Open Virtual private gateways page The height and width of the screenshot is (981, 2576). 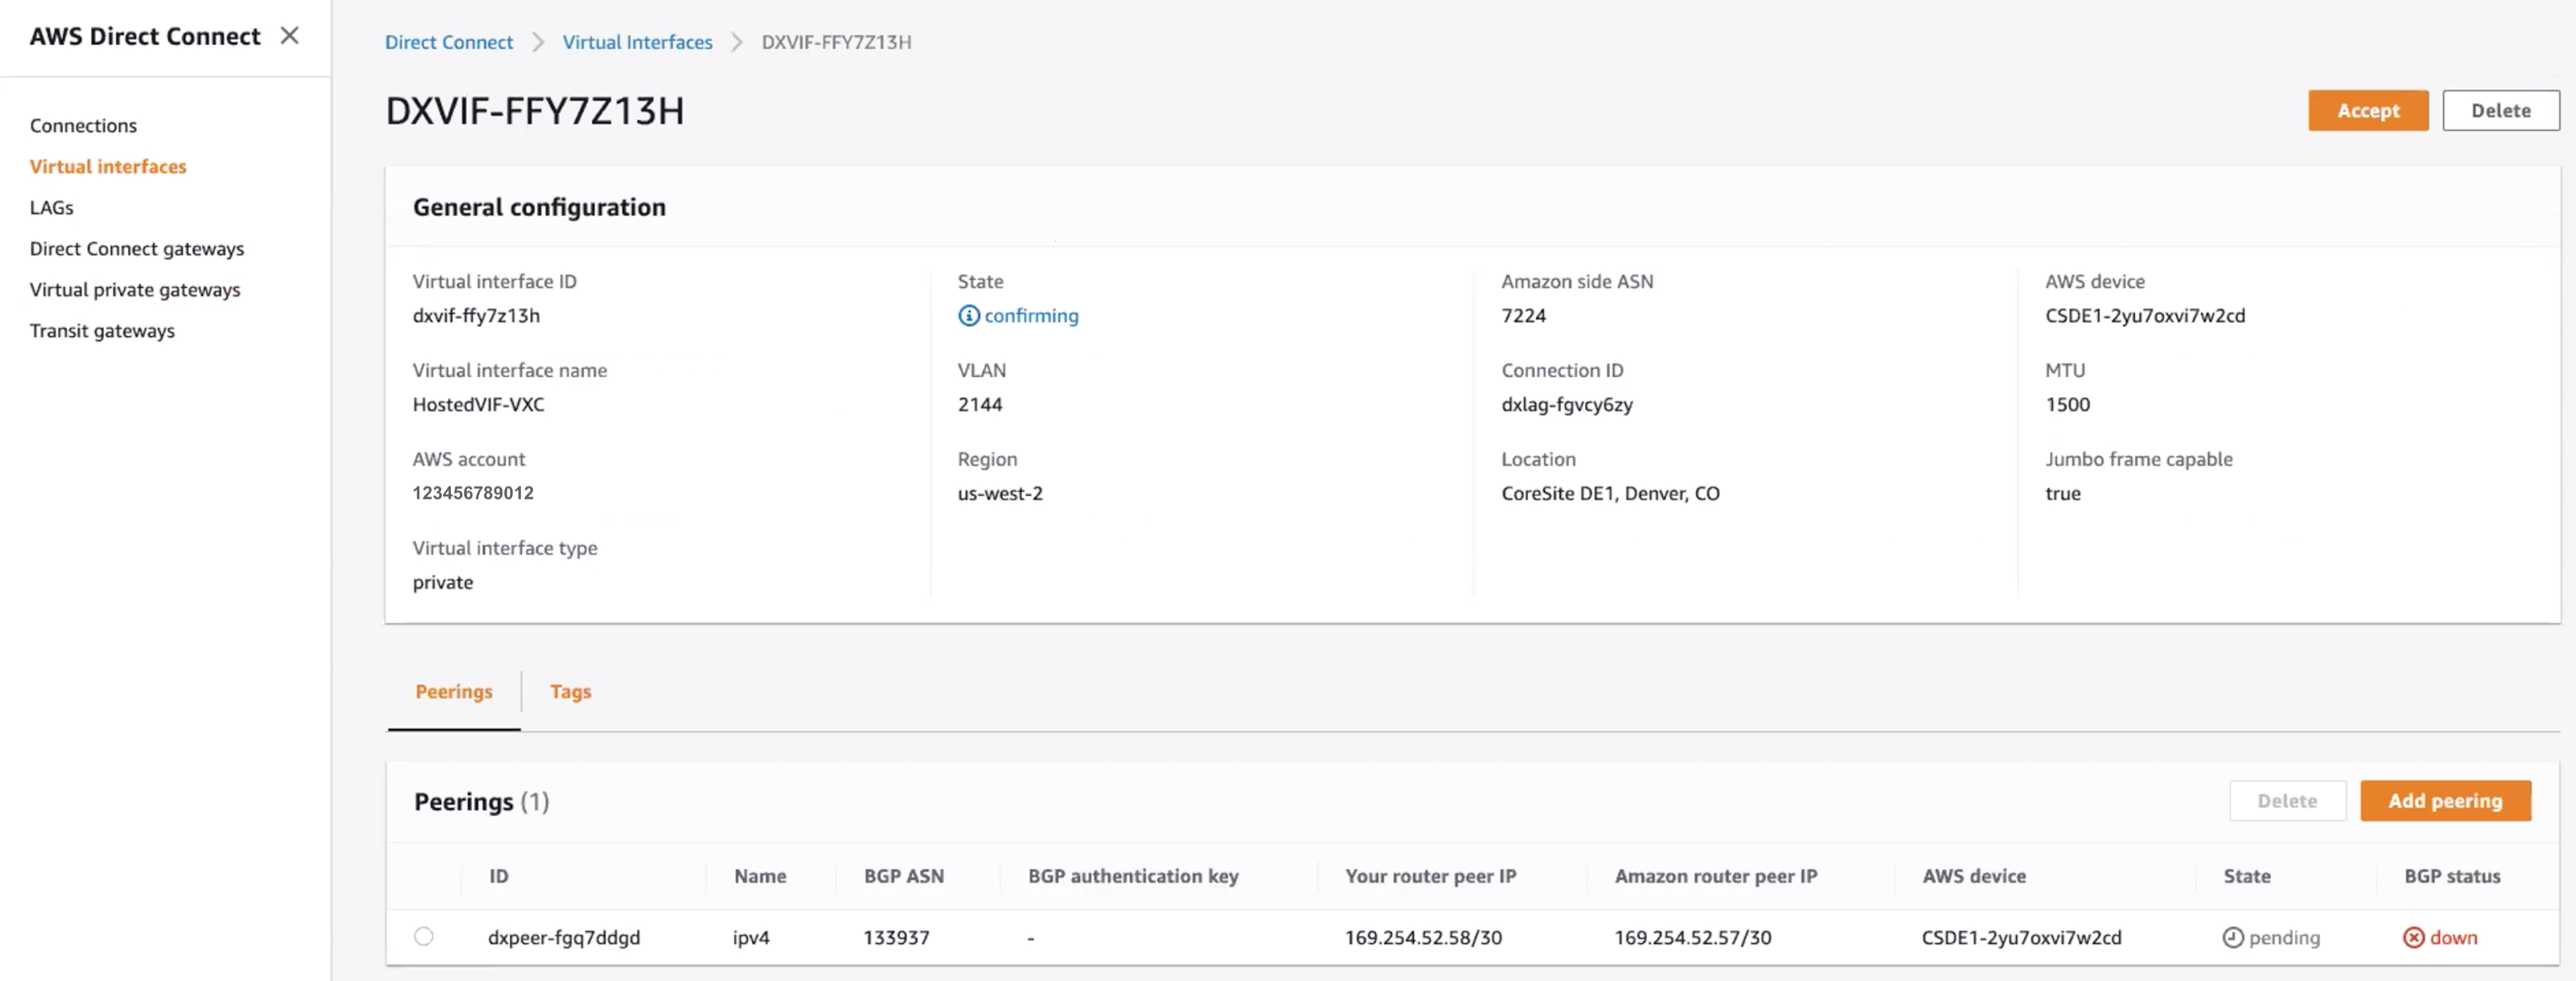click(134, 290)
